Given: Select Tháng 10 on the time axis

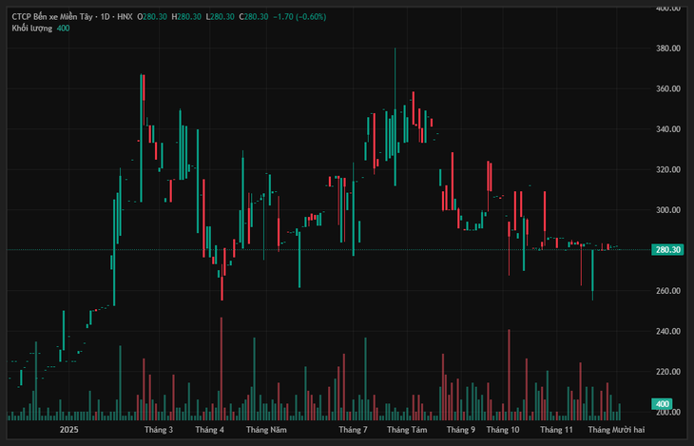Looking at the screenshot, I should [503, 431].
